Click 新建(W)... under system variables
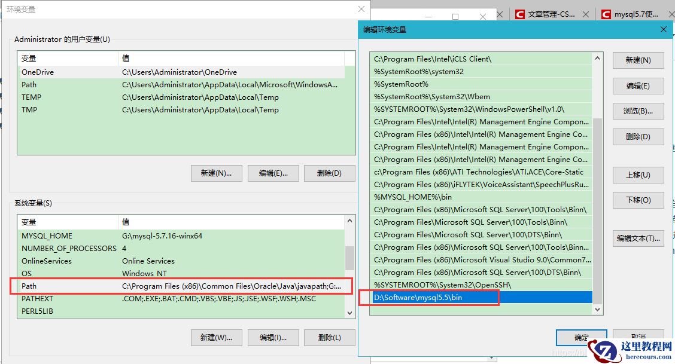 coord(216,338)
